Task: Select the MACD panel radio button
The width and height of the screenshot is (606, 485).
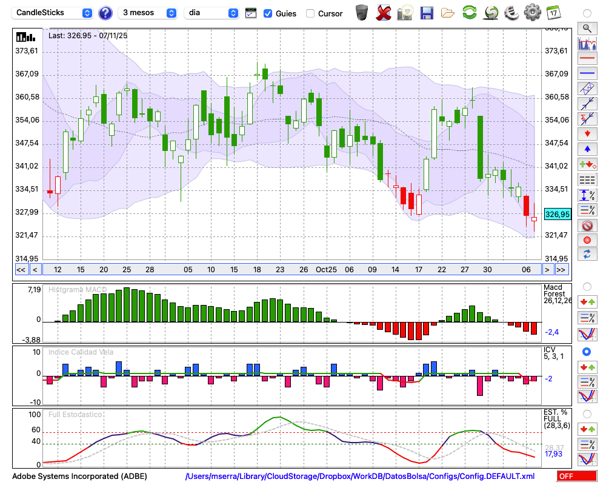Action: (587, 287)
